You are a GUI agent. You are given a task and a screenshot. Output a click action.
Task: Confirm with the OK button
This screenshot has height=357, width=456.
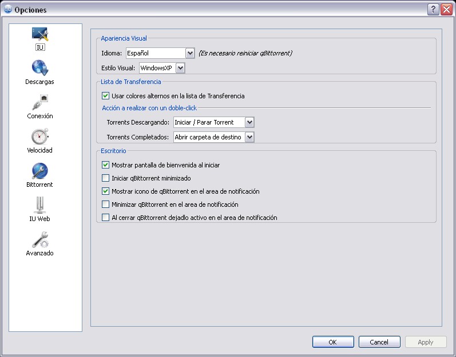click(x=333, y=342)
